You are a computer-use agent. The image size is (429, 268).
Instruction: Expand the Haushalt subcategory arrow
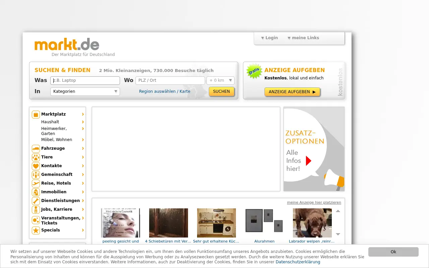(83, 122)
